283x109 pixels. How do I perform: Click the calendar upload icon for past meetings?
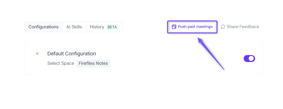[174, 27]
